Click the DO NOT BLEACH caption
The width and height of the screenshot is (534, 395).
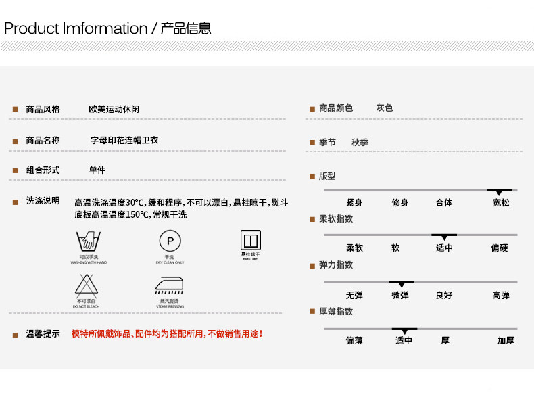[86, 306]
